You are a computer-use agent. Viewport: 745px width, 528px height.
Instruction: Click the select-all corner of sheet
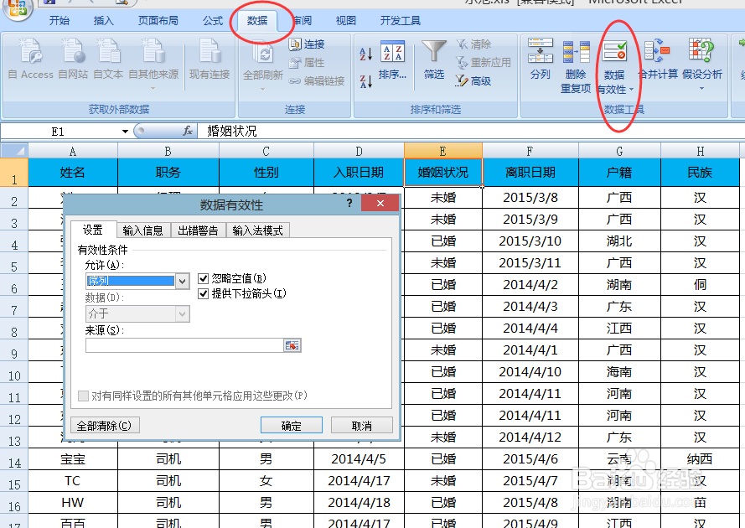click(14, 151)
